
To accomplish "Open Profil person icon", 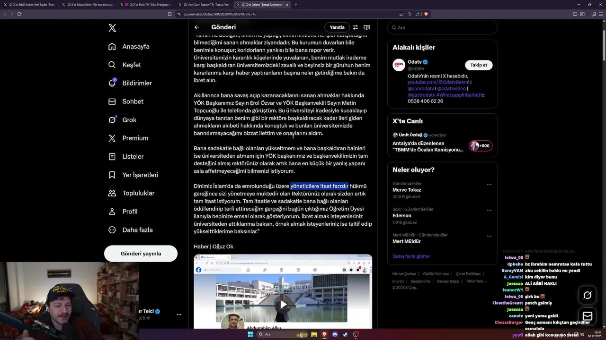I will tap(112, 212).
